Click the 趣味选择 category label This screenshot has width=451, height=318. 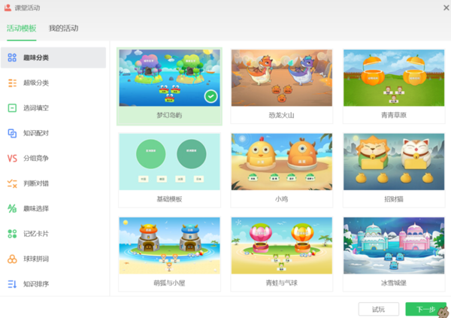[36, 208]
